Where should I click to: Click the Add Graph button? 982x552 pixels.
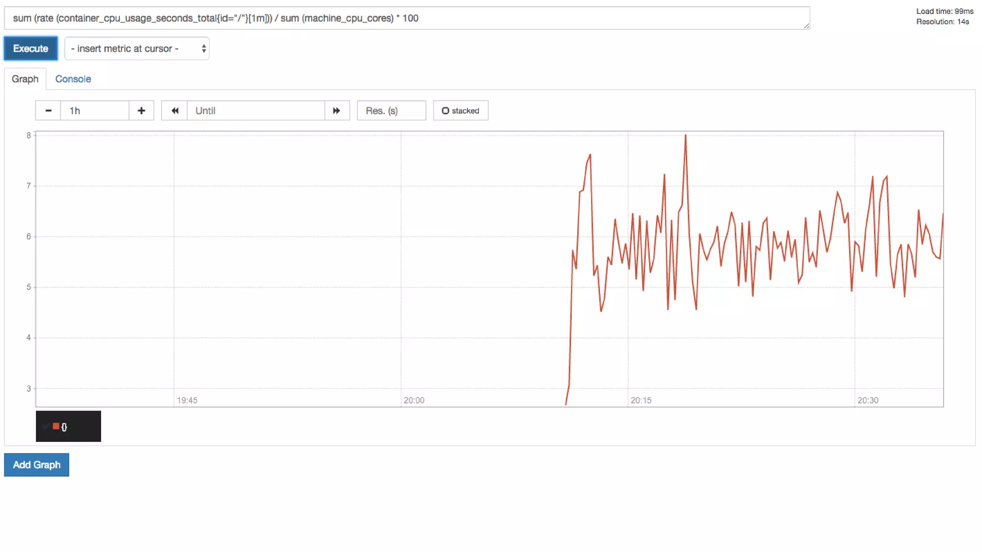coord(36,465)
